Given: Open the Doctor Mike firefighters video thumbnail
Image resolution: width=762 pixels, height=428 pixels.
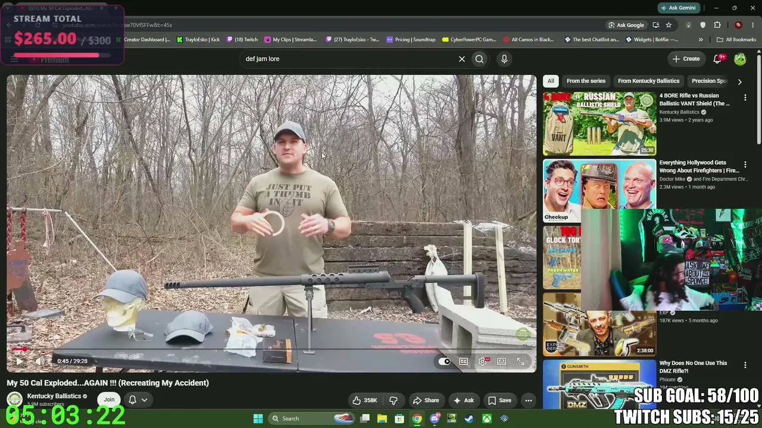Looking at the screenshot, I should click(x=599, y=190).
